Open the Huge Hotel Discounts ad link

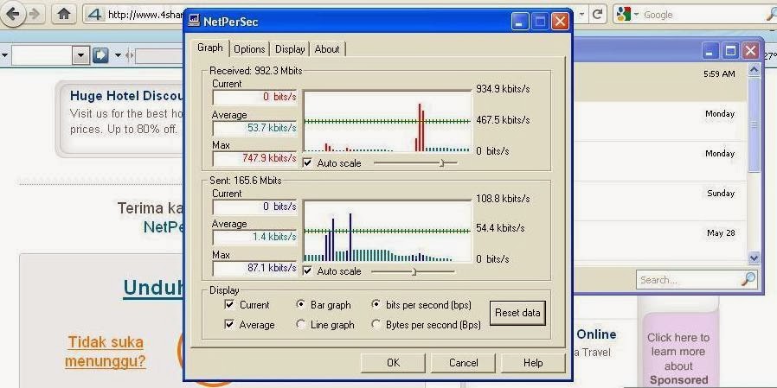(x=127, y=96)
